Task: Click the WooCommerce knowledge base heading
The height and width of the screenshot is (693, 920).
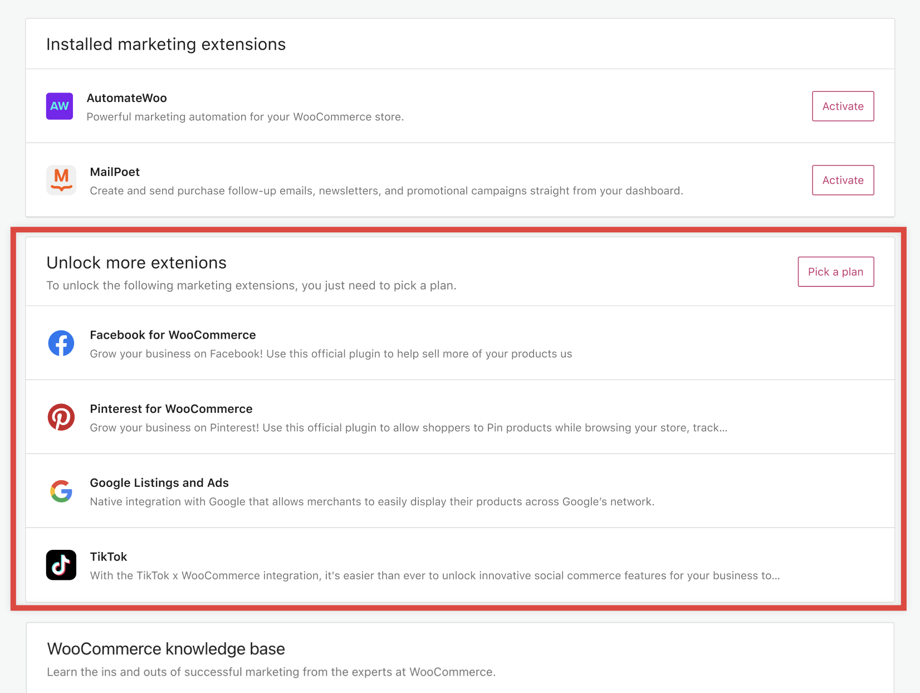Action: pos(167,648)
